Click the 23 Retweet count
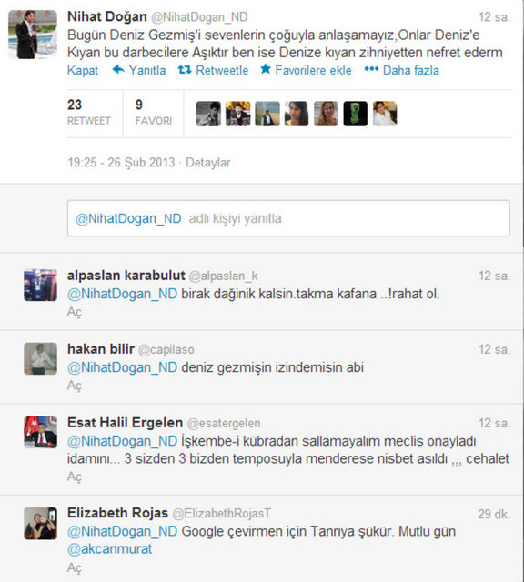 pyautogui.click(x=89, y=112)
